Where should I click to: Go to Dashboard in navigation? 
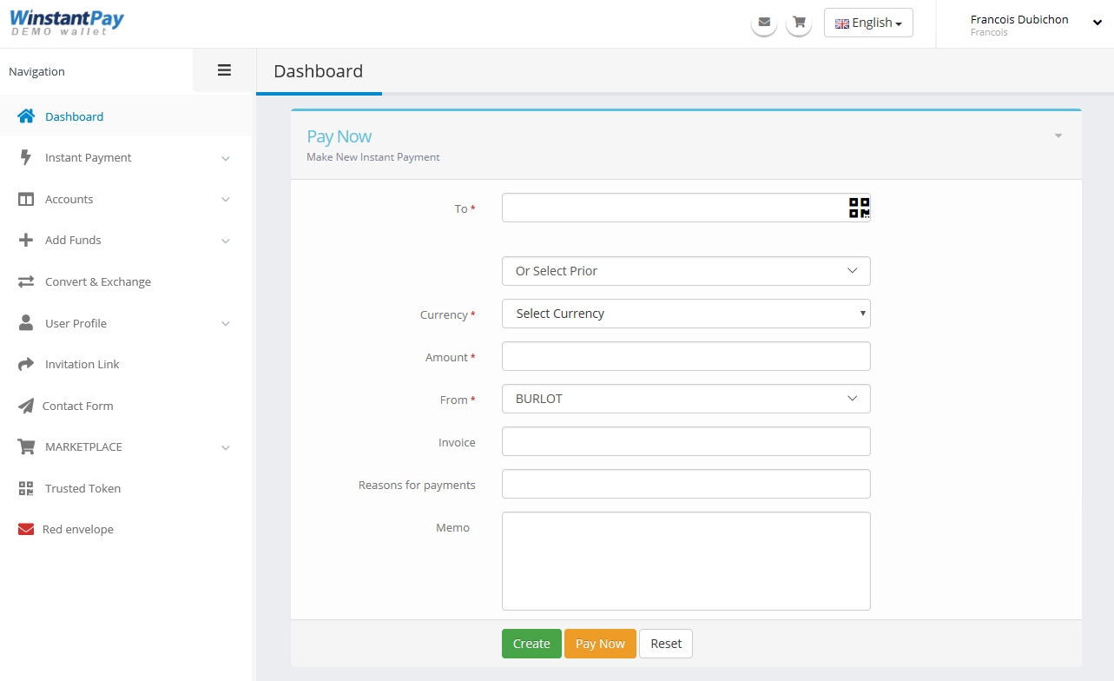click(x=126, y=116)
